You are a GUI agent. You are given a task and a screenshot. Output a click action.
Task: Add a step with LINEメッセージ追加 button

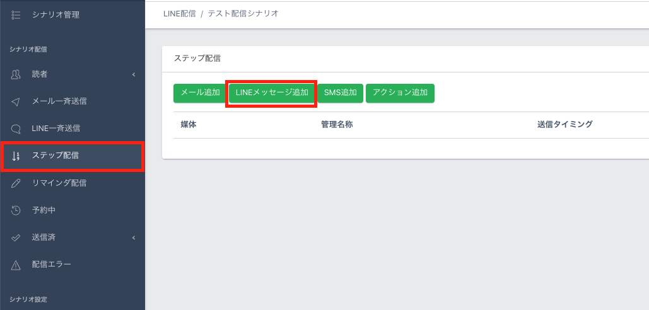(x=272, y=93)
